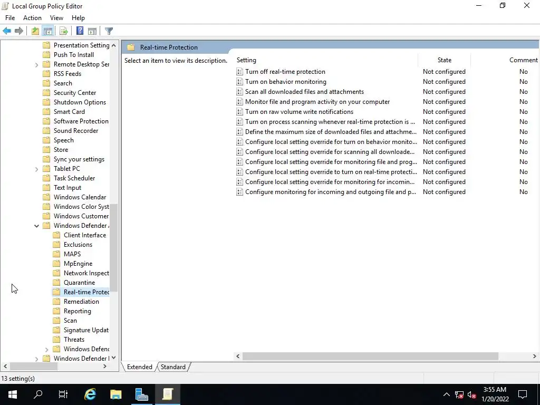The width and height of the screenshot is (540, 405).
Task: Collapse the Windows Defender Antivirus node
Action: click(36, 226)
